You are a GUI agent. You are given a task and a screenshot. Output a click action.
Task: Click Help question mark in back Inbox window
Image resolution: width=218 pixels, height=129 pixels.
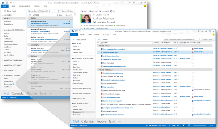[130, 3]
